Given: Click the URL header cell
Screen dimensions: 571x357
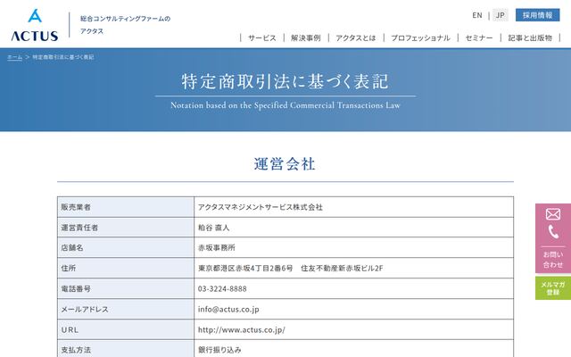Looking at the screenshot, I should click(126, 329).
